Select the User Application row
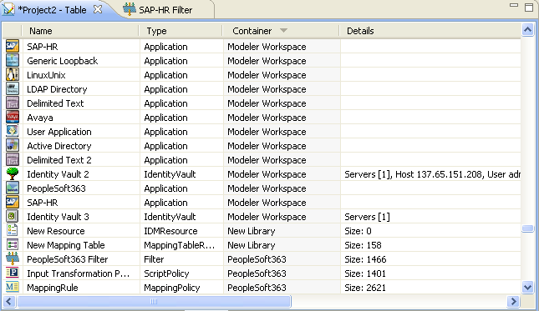This screenshot has width=539, height=311. point(262,132)
